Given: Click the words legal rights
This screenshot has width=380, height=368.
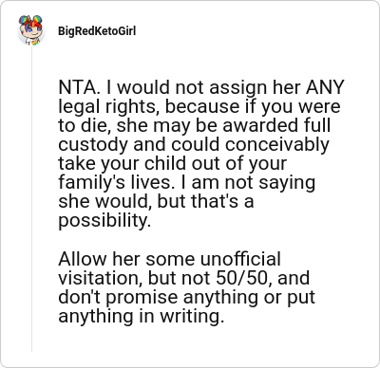Looking at the screenshot, I should (107, 107).
